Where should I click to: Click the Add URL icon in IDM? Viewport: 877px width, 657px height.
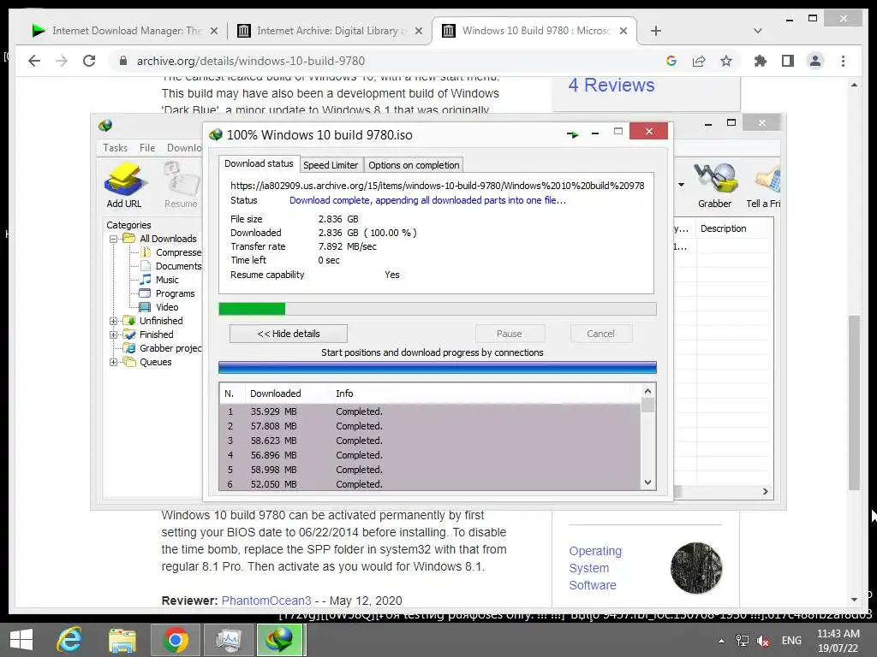click(x=123, y=185)
